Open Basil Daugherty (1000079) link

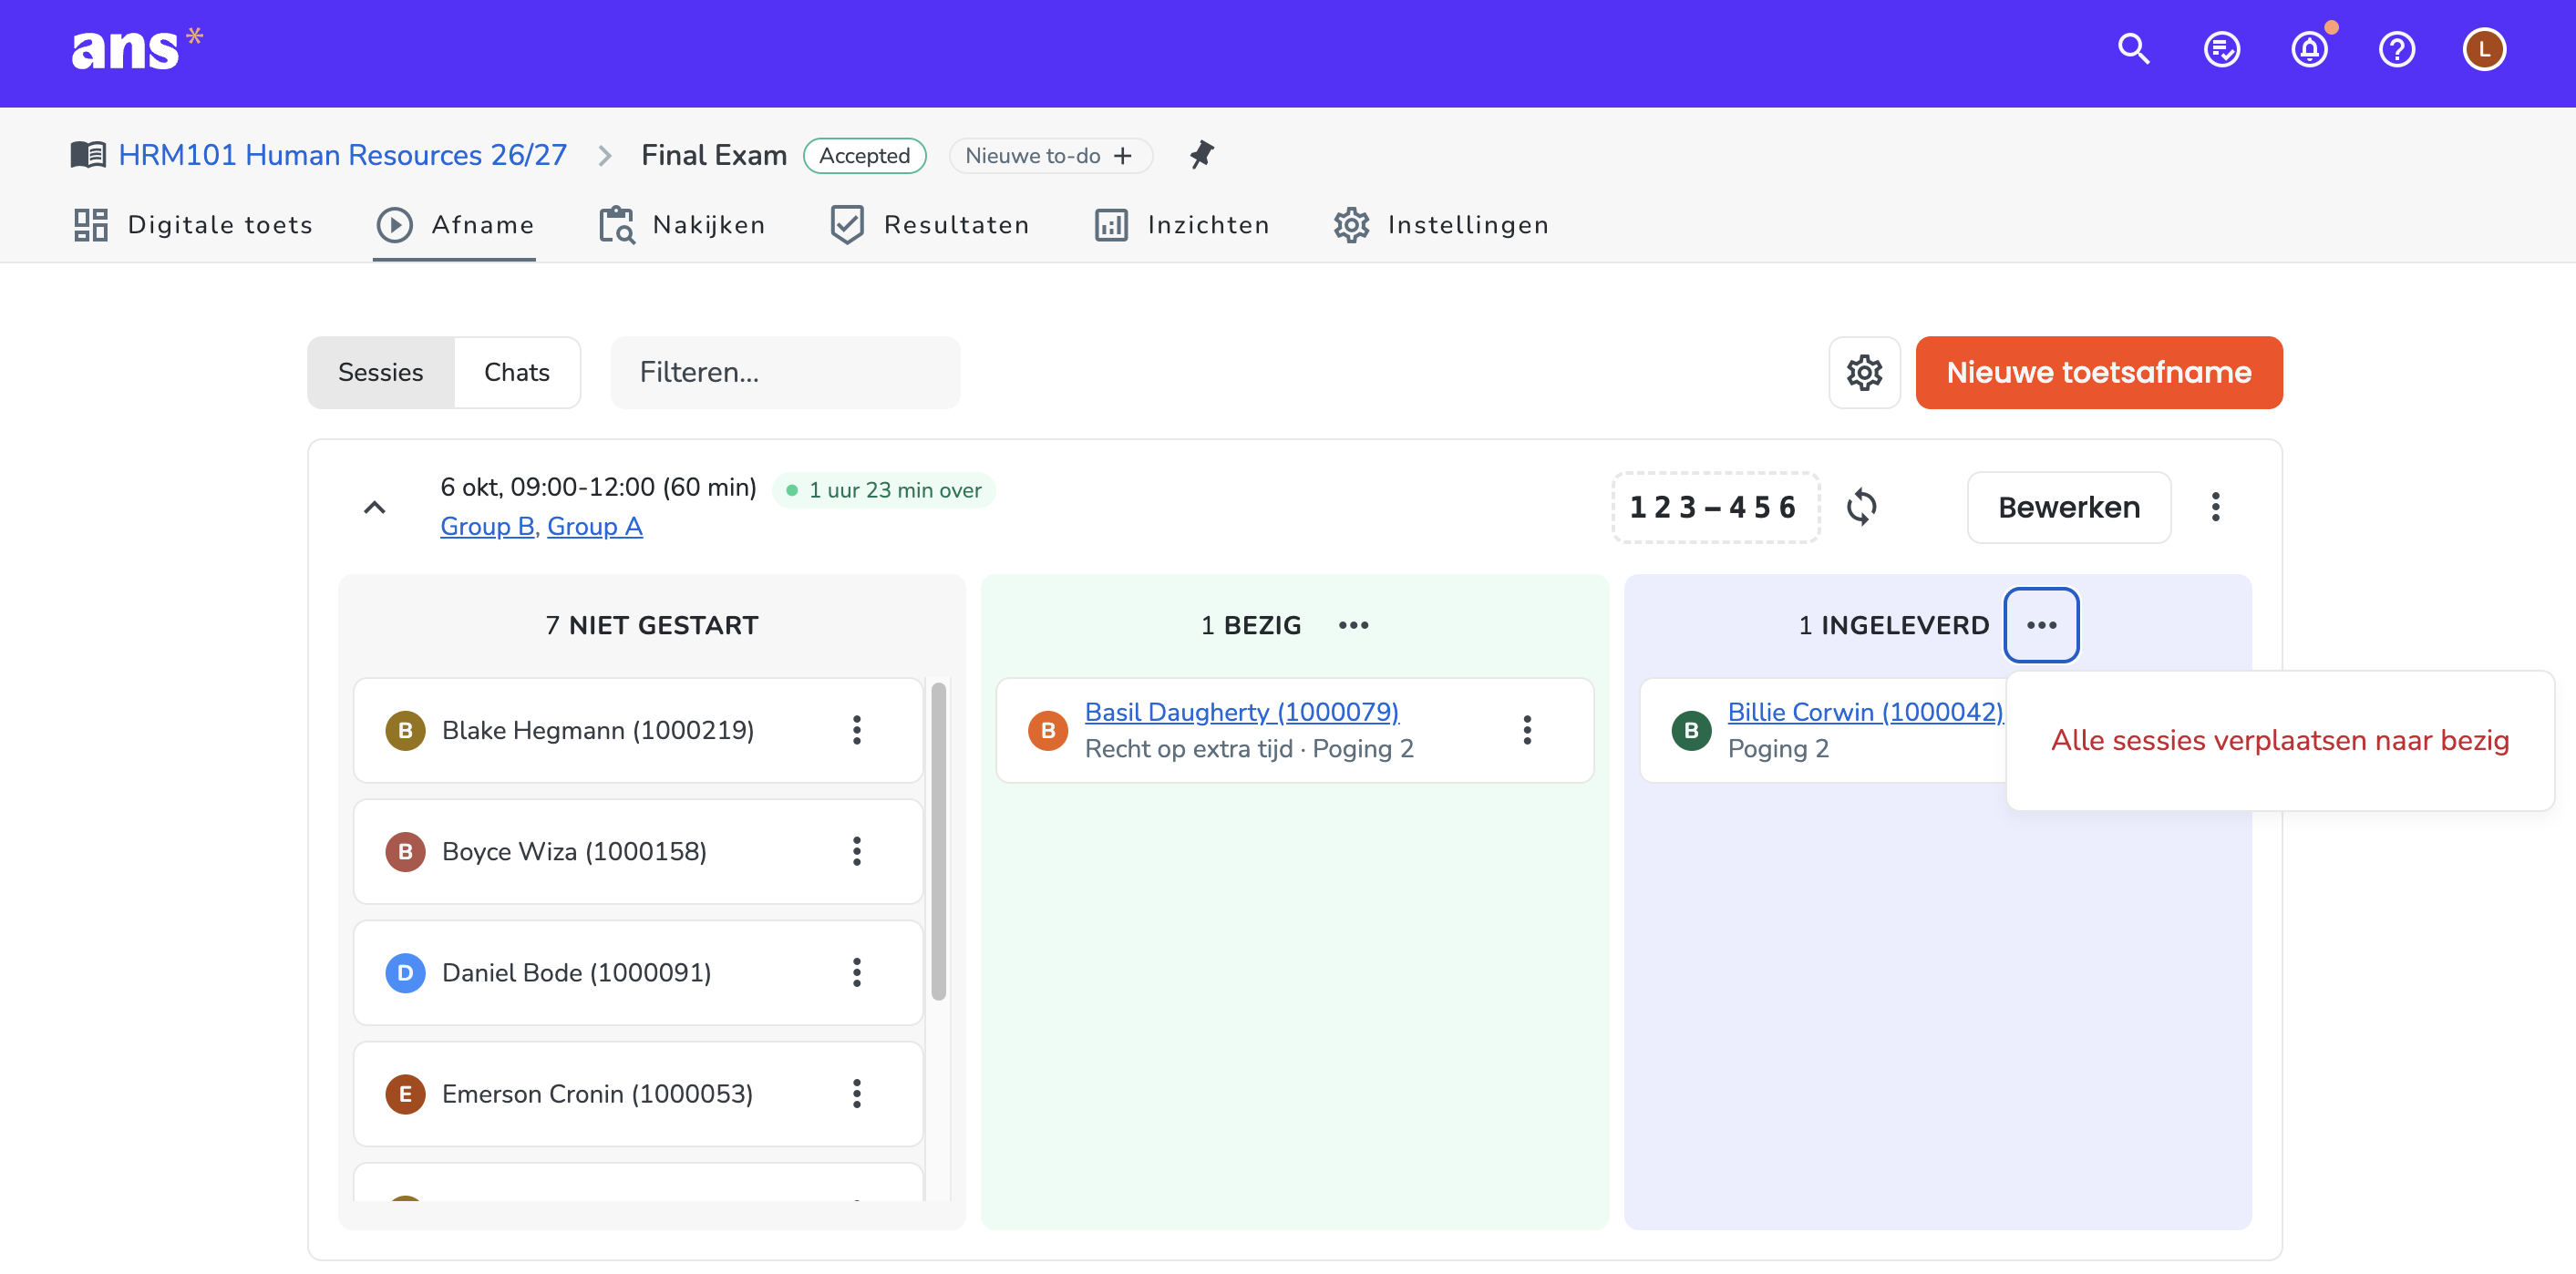(x=1241, y=712)
